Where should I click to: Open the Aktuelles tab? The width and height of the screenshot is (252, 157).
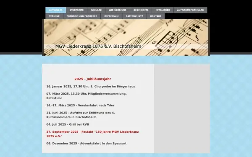[x=55, y=10]
